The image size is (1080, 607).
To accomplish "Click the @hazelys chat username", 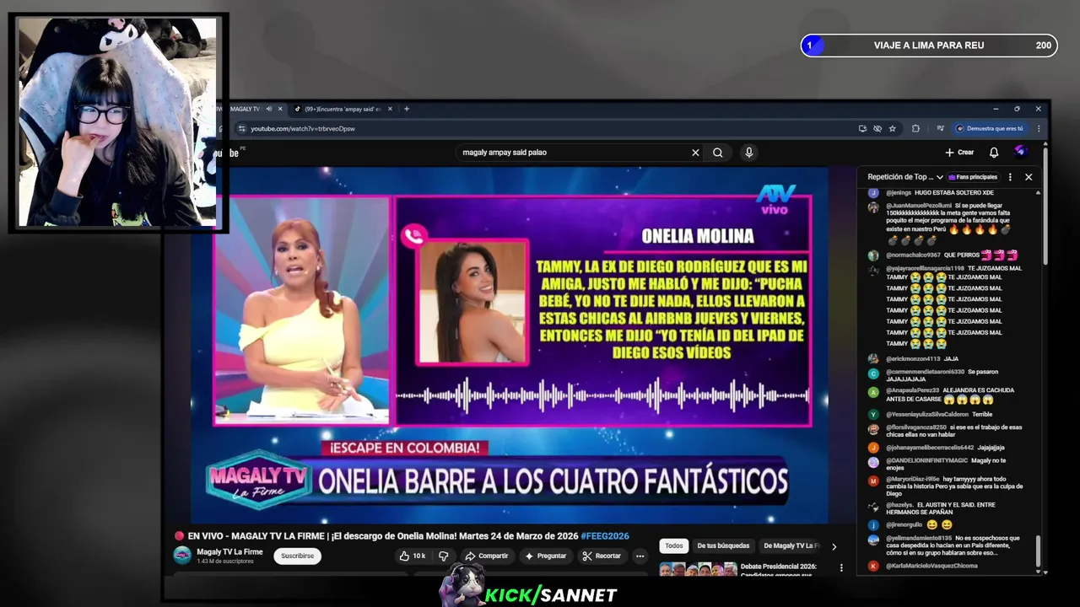I will [899, 504].
